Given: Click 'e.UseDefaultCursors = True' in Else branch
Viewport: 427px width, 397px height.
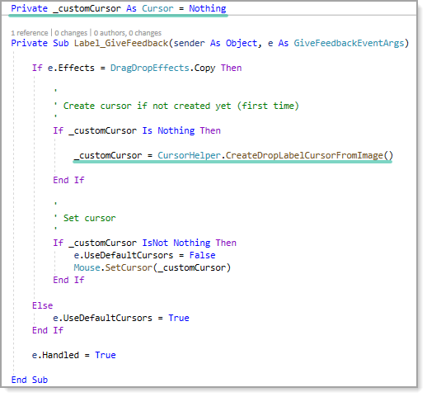Looking at the screenshot, I should (x=121, y=318).
